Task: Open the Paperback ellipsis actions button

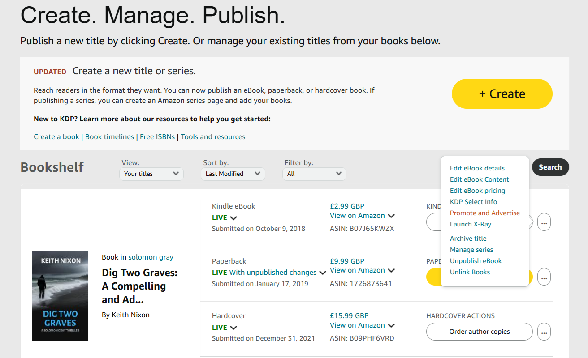Action: (x=544, y=277)
